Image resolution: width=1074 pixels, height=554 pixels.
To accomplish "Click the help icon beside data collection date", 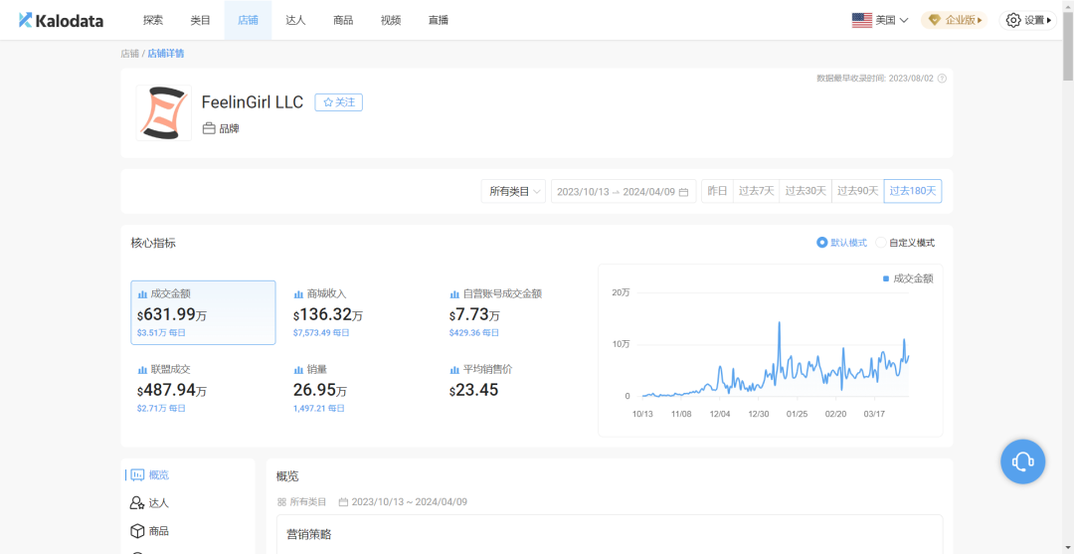I will pos(942,79).
